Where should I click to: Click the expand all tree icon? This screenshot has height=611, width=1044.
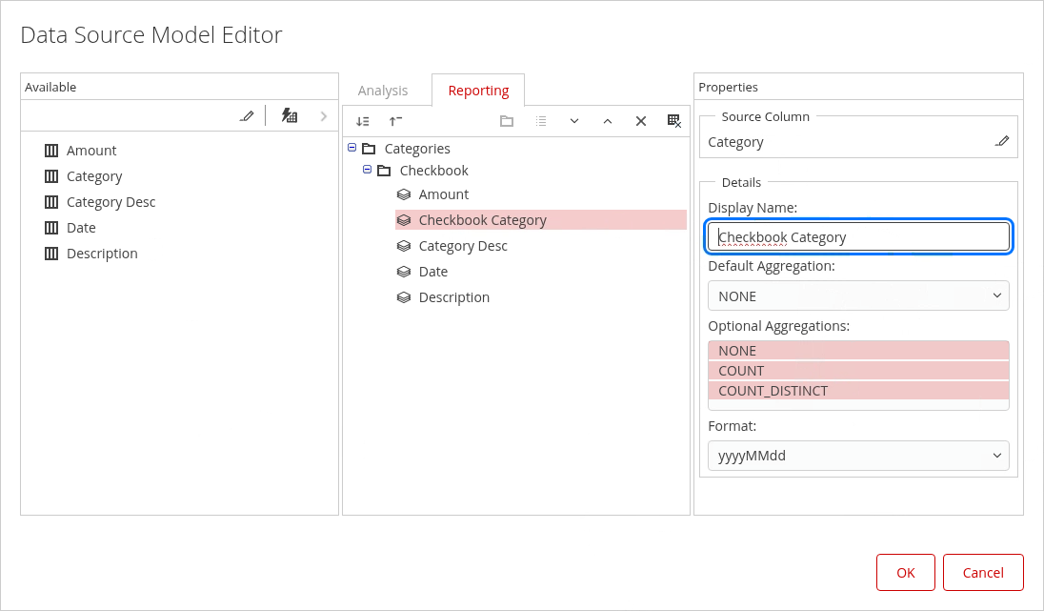[363, 121]
